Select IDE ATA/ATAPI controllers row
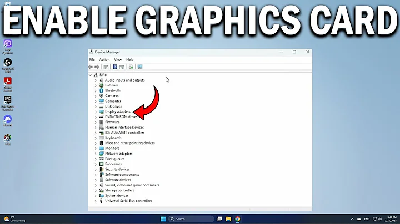The width and height of the screenshot is (400, 224). tap(125, 133)
